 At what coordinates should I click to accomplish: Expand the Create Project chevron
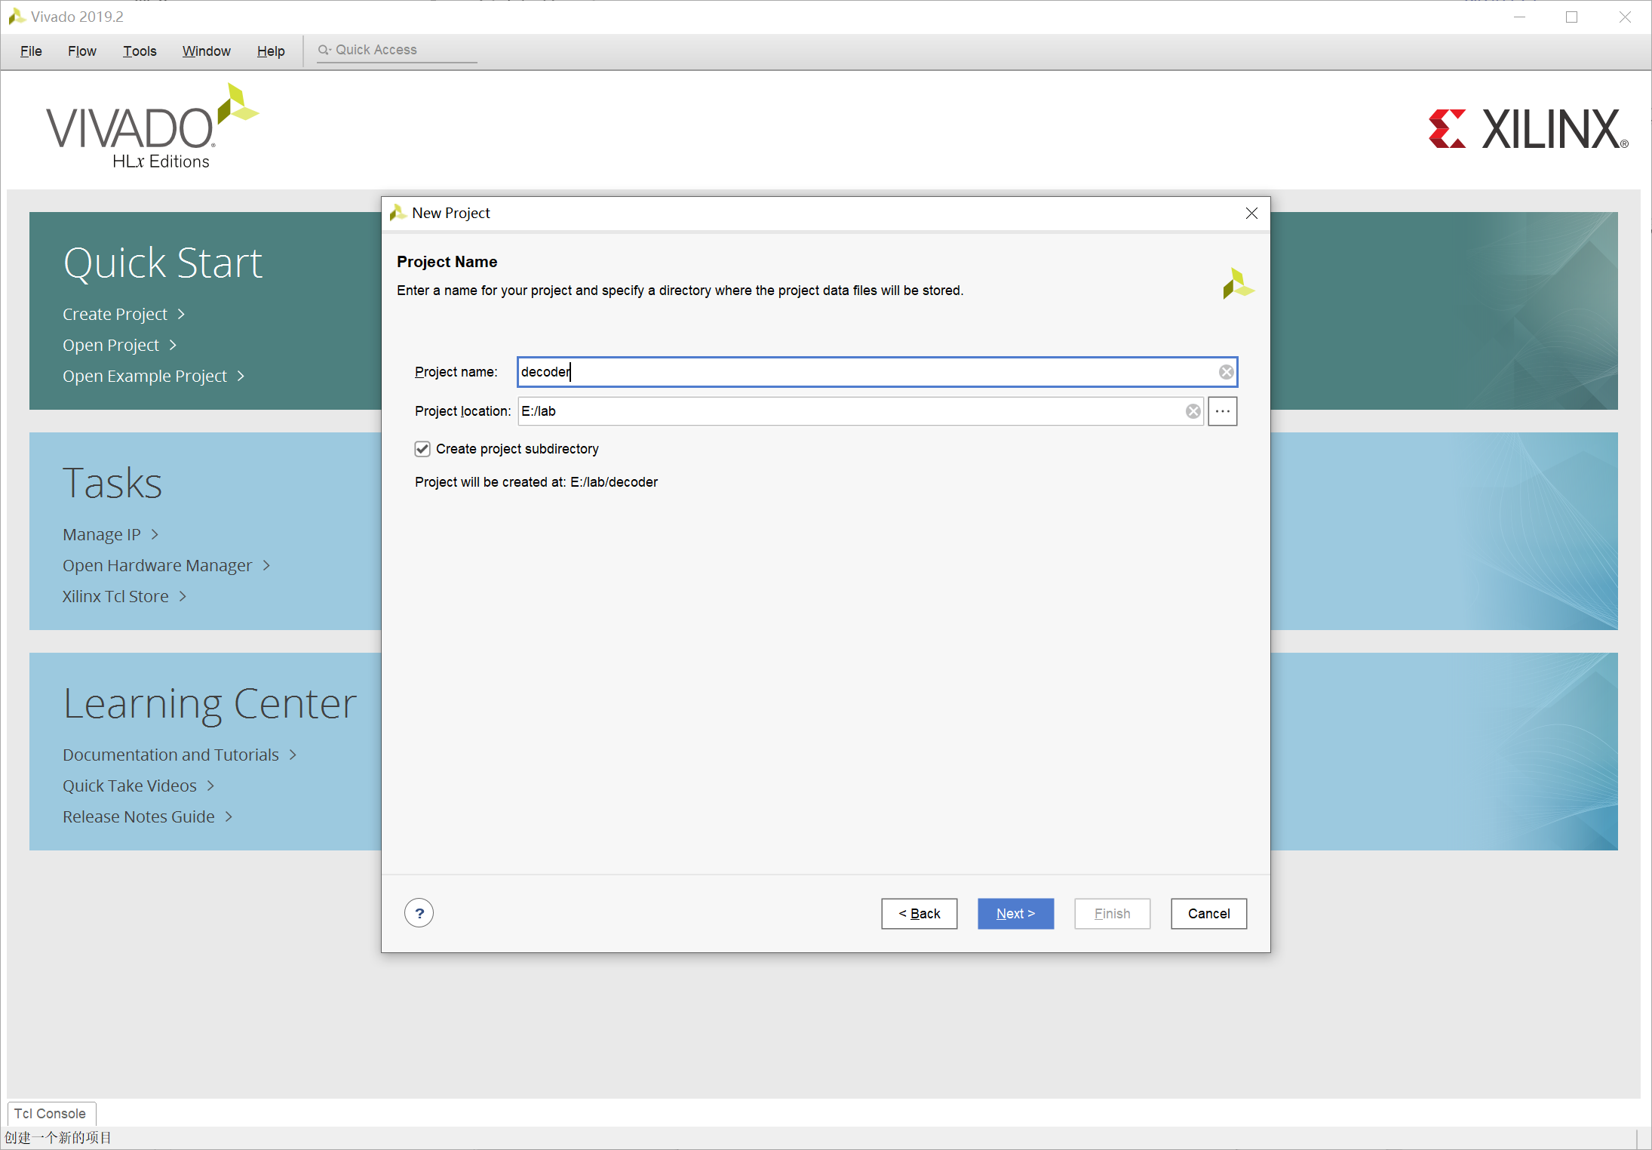pos(181,314)
